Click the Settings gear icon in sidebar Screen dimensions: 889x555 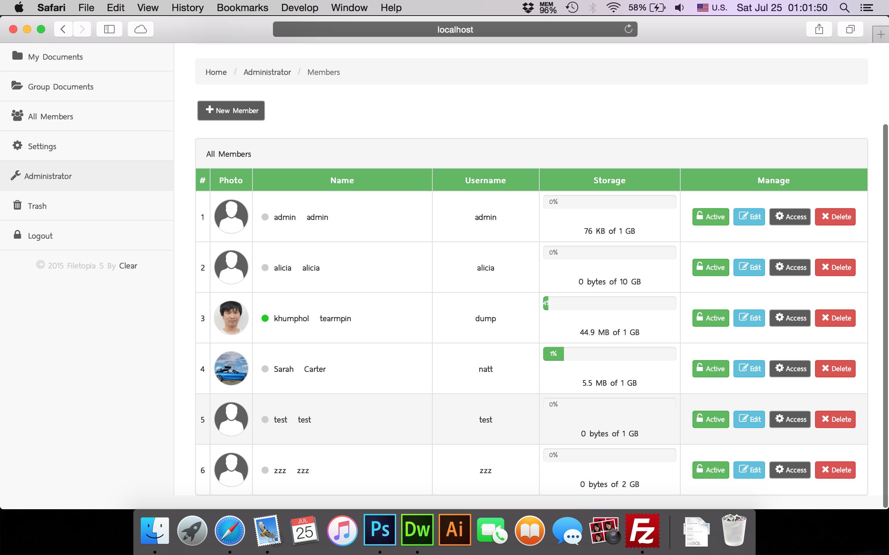point(17,145)
